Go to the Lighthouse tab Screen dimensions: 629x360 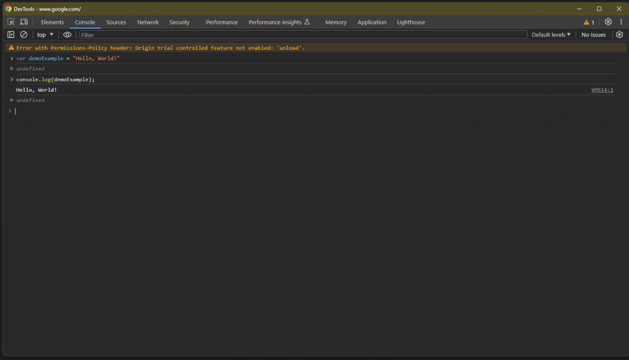(x=411, y=22)
